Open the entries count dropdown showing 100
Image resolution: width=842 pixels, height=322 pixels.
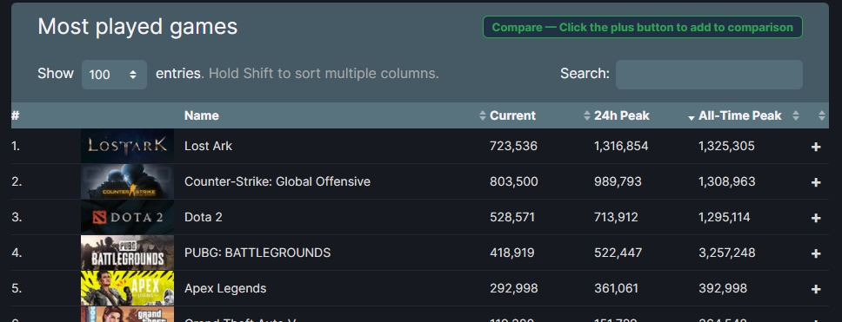coord(114,74)
